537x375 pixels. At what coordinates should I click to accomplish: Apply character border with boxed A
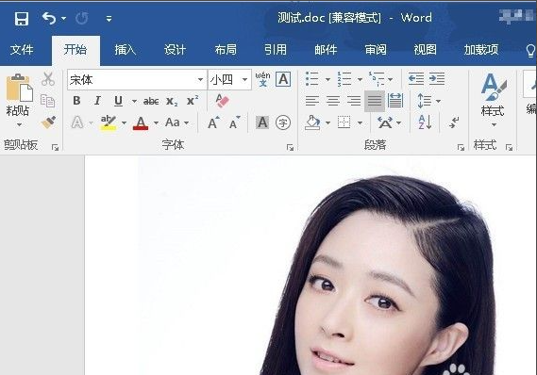coord(283,79)
